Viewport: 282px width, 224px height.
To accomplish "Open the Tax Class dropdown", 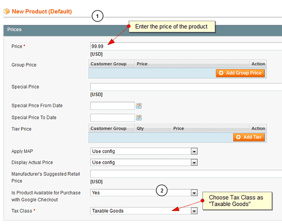I will (144, 211).
